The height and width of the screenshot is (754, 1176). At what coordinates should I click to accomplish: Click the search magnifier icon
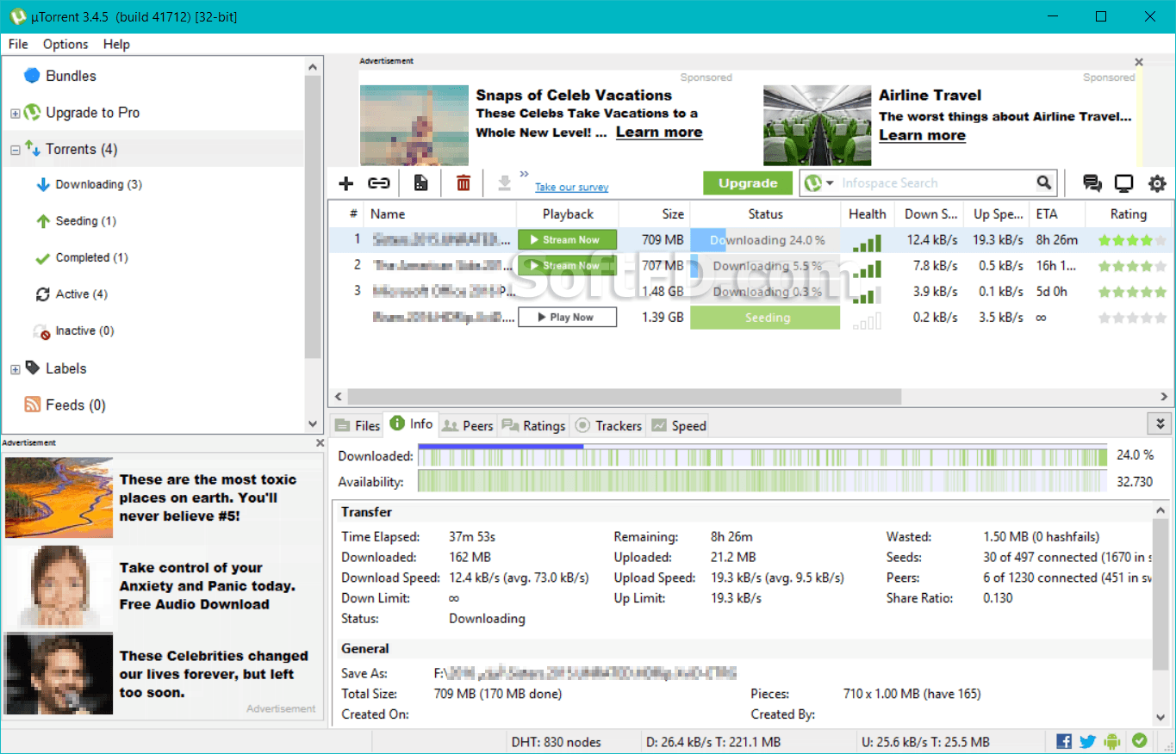(x=1044, y=182)
